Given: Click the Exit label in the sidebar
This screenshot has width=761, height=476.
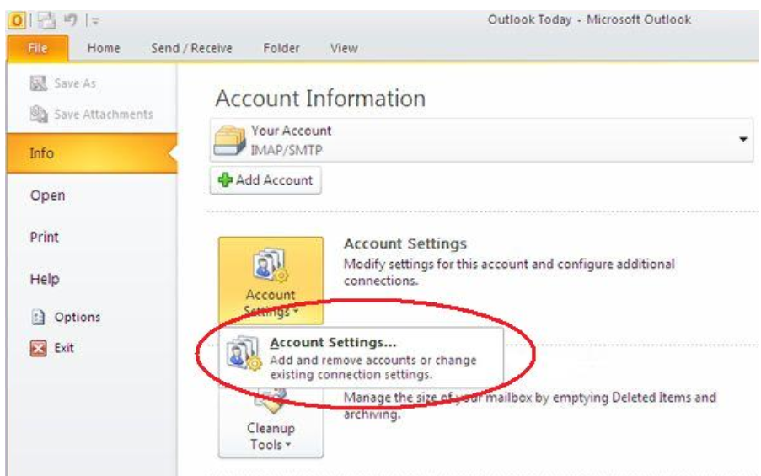Looking at the screenshot, I should [64, 348].
